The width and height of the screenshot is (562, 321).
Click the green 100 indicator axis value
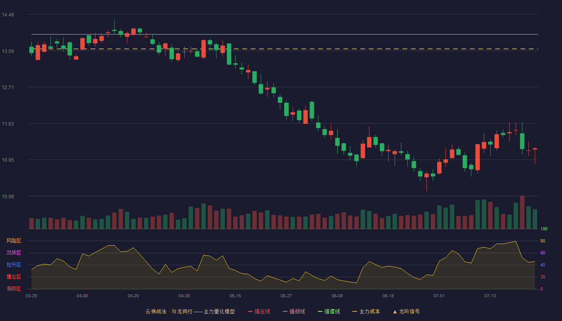pyautogui.click(x=544, y=229)
